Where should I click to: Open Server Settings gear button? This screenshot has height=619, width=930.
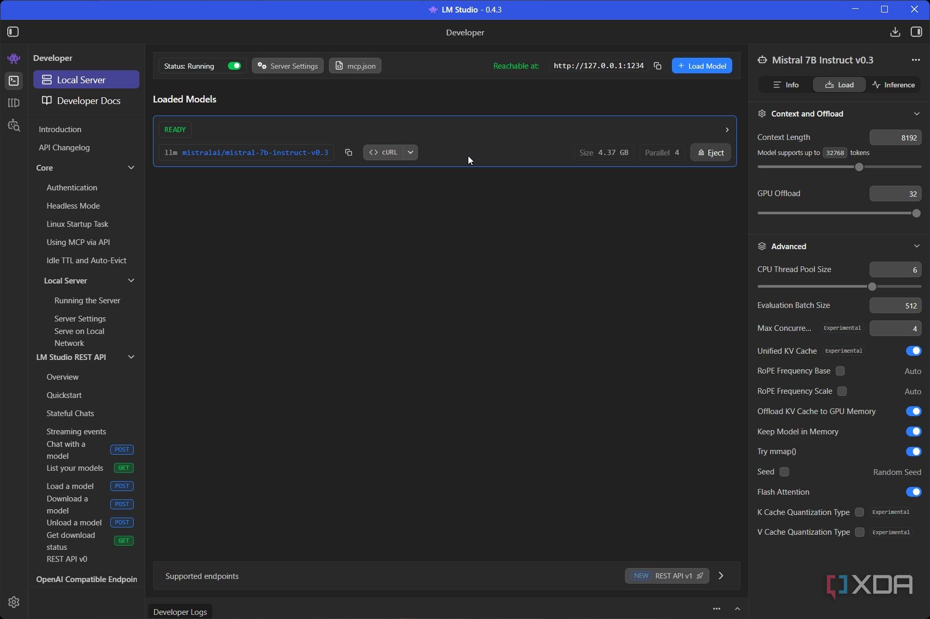pos(288,66)
